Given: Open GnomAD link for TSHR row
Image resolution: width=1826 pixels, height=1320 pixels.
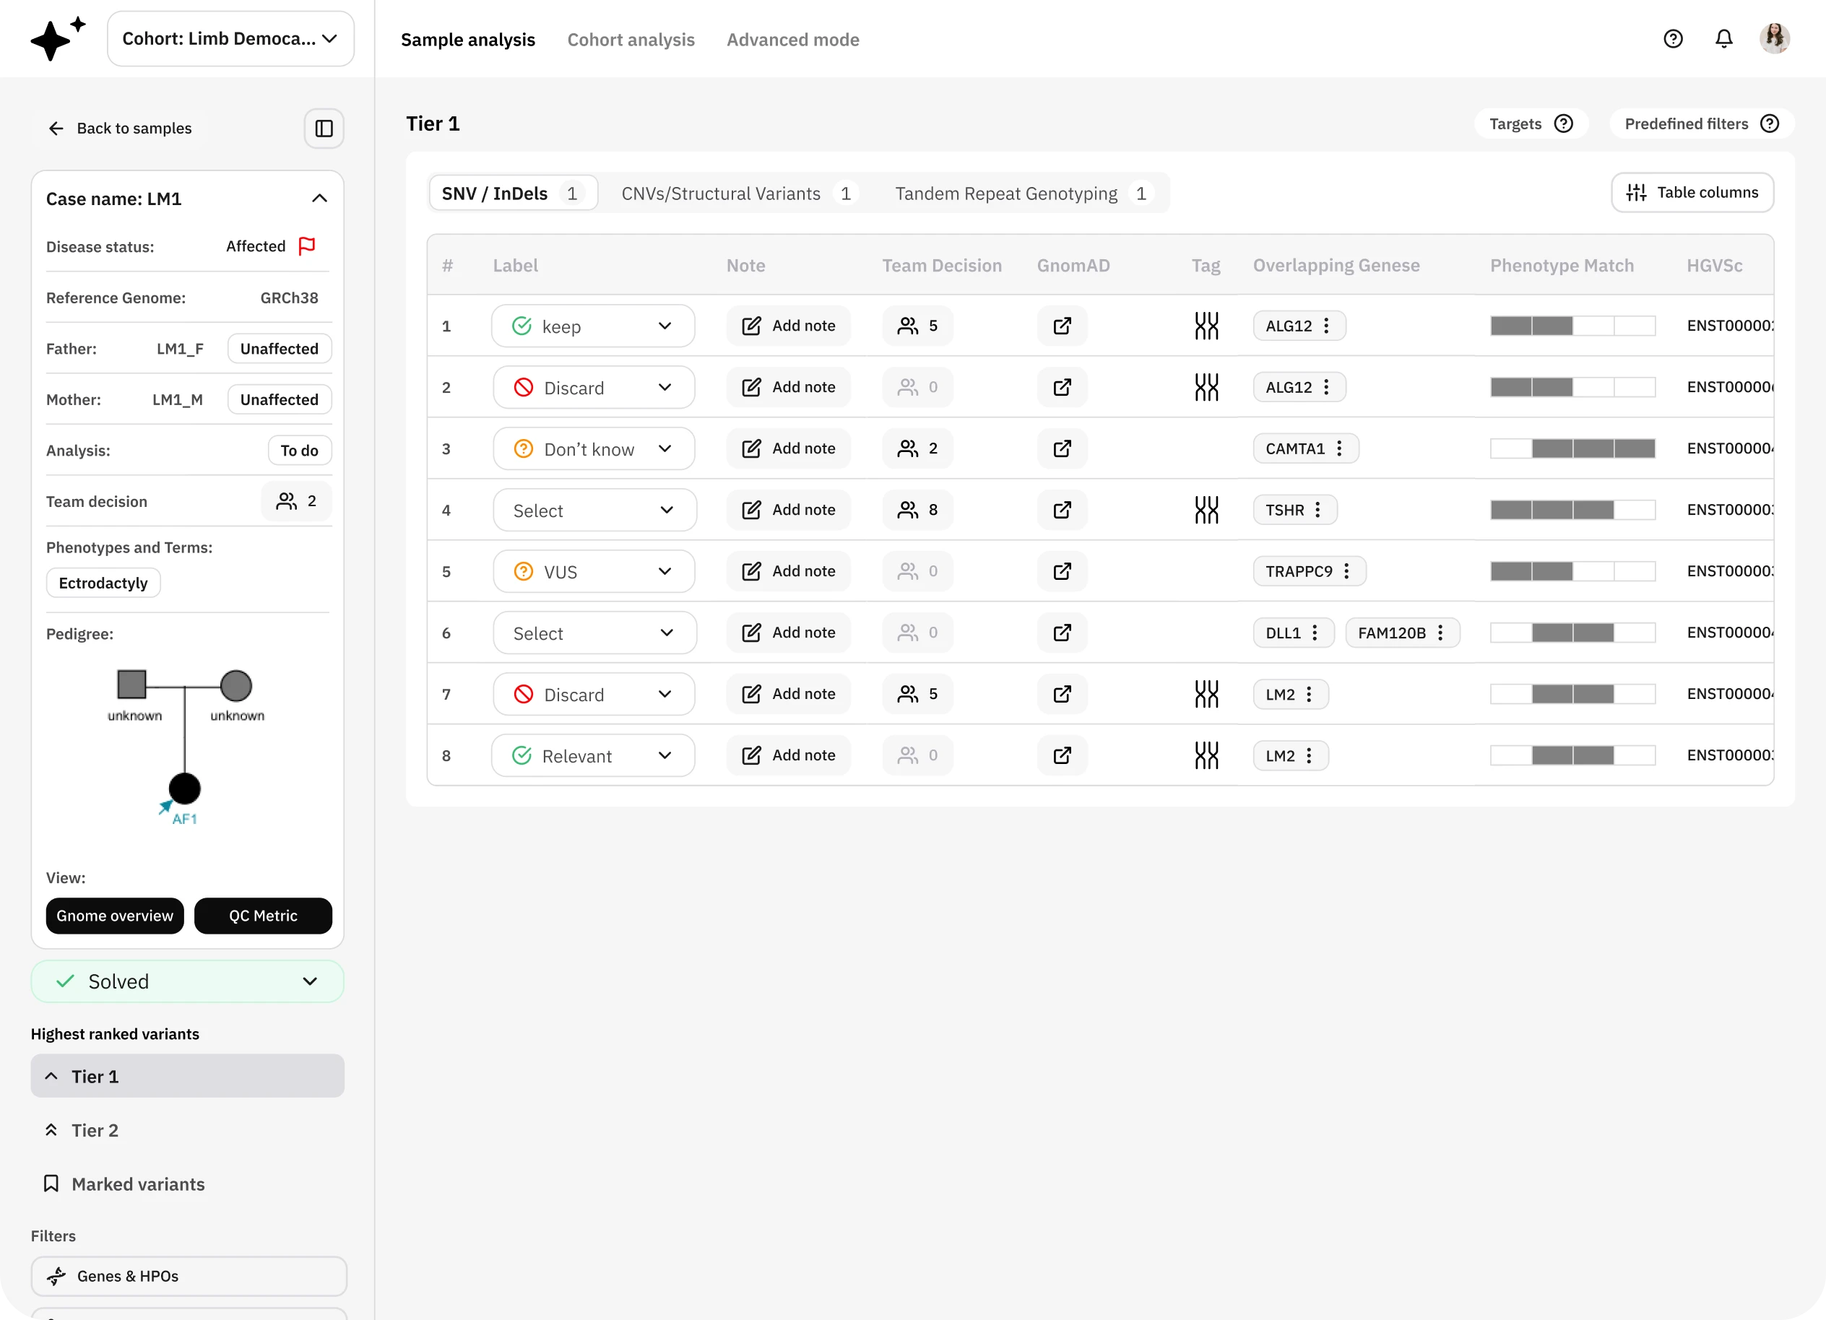Looking at the screenshot, I should pyautogui.click(x=1062, y=510).
